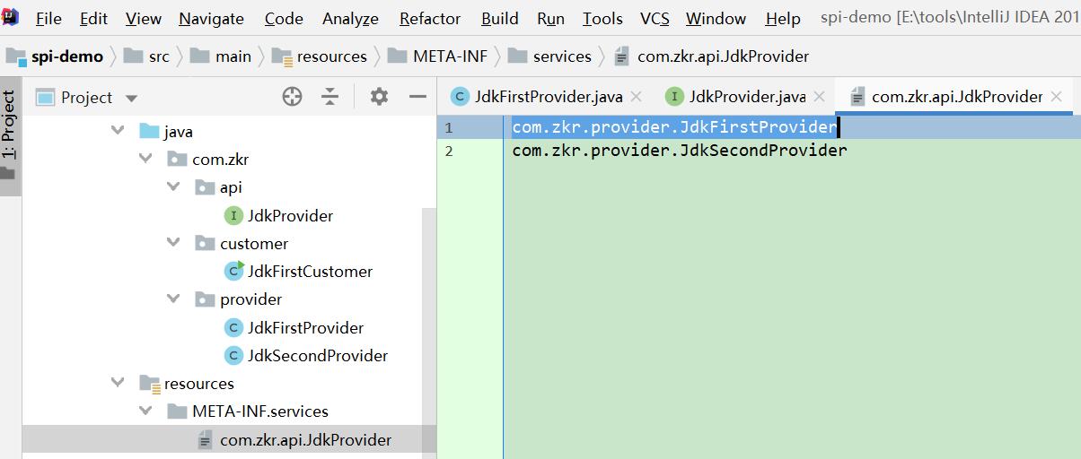The width and height of the screenshot is (1081, 459).
Task: Collapse the java folder node
Action: [118, 131]
